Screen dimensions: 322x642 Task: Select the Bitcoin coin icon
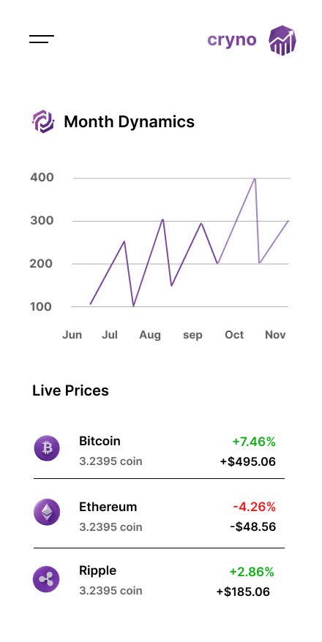[x=47, y=448]
